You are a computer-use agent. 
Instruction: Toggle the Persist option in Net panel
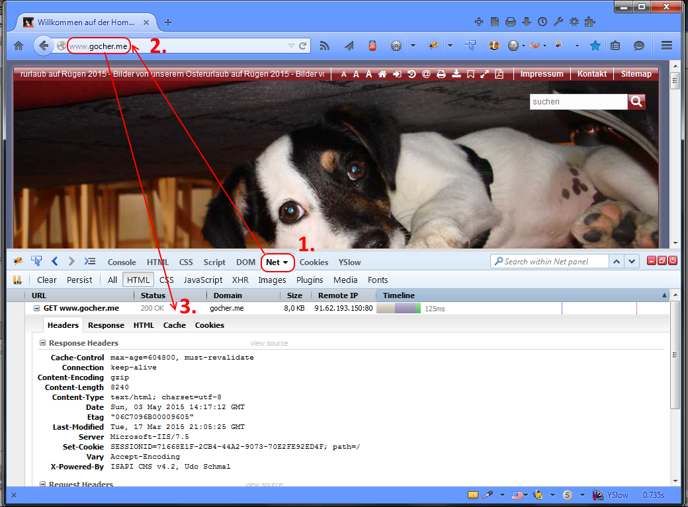coord(79,280)
